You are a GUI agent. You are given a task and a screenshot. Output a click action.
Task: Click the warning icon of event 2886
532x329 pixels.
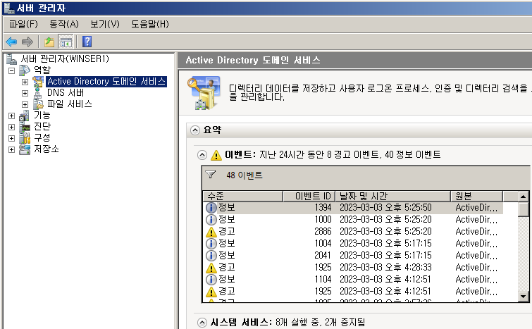point(211,232)
